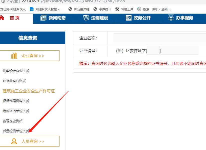The image size is (206, 150).
Task: Click the 人员查询 button
Action: 30,141
